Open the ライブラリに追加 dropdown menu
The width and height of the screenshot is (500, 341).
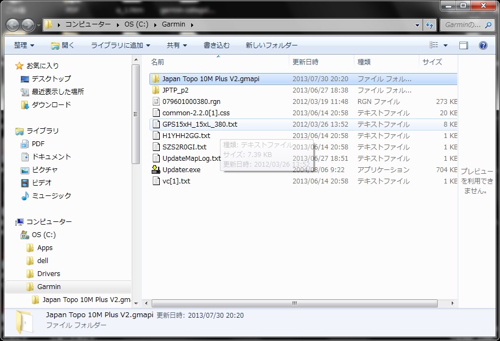click(x=121, y=45)
